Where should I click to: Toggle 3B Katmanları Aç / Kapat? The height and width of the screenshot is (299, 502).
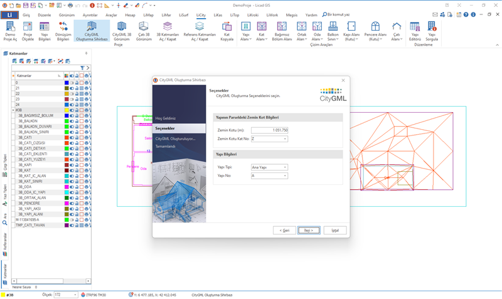[x=168, y=31]
